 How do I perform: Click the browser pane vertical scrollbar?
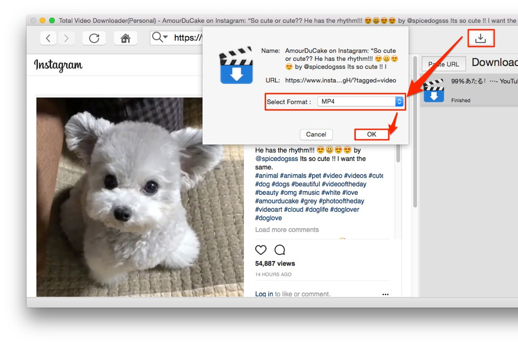click(x=415, y=131)
